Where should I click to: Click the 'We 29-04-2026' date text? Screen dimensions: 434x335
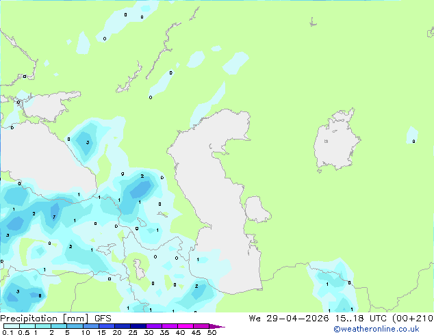(x=289, y=319)
